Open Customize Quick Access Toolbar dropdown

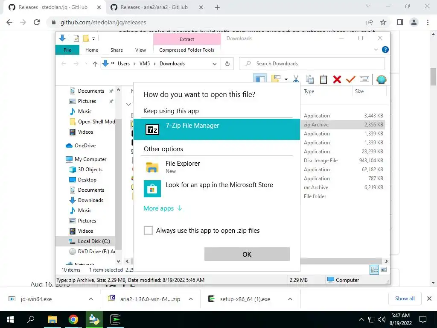pyautogui.click(x=93, y=39)
